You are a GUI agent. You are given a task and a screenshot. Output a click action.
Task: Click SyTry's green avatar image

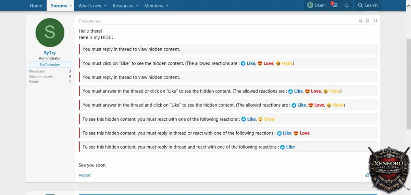[x=50, y=33]
